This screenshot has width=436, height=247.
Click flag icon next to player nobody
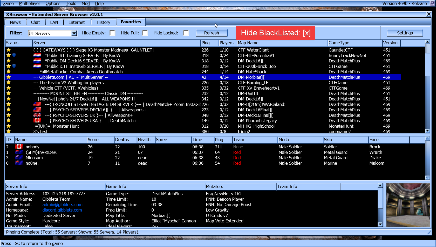(19, 147)
